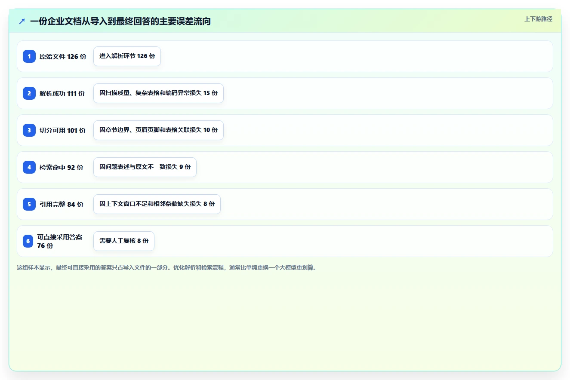Screen dimensions: 570x380
Task: Click step badge number 5
Action: [x=29, y=204]
